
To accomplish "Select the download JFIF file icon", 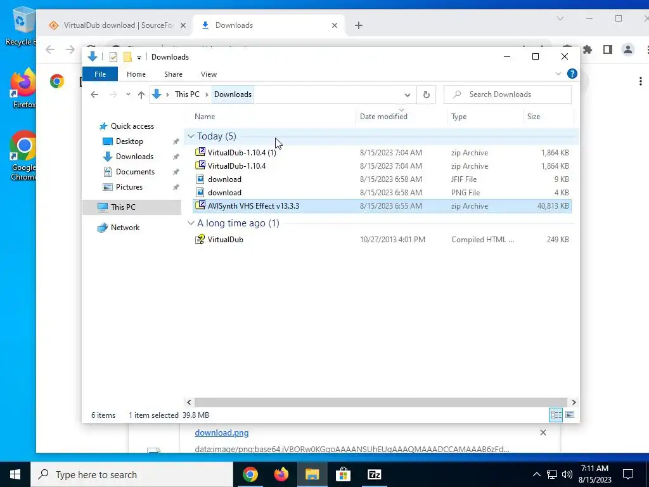I will (x=200, y=179).
